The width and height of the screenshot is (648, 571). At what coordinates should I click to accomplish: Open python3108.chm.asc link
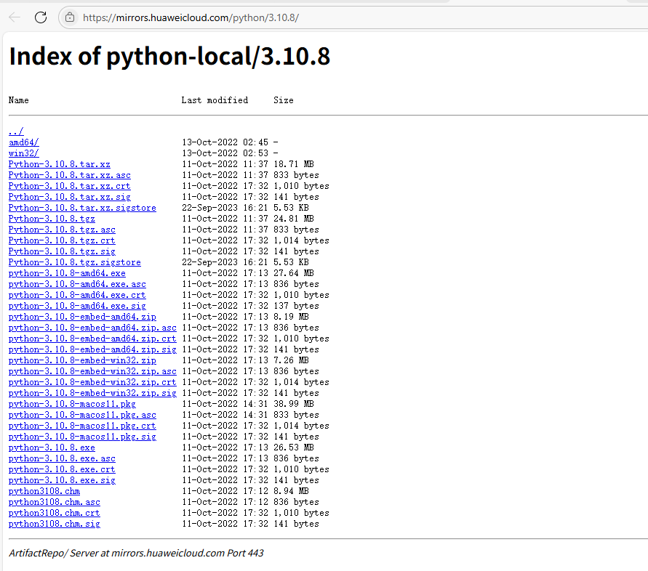[x=55, y=502]
